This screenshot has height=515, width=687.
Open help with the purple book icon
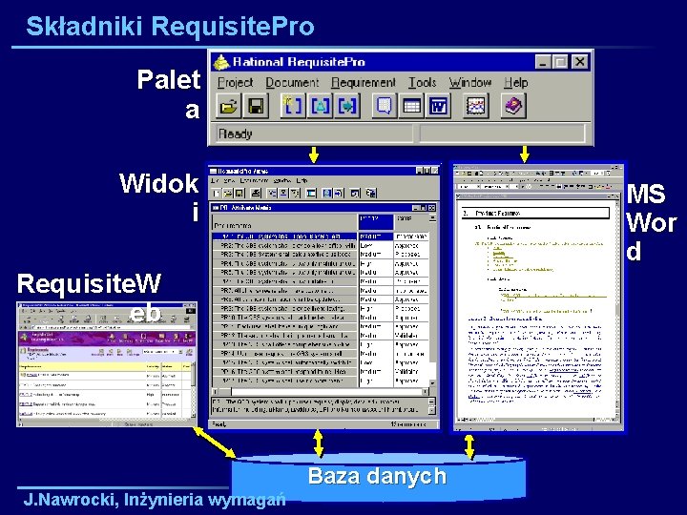click(513, 106)
